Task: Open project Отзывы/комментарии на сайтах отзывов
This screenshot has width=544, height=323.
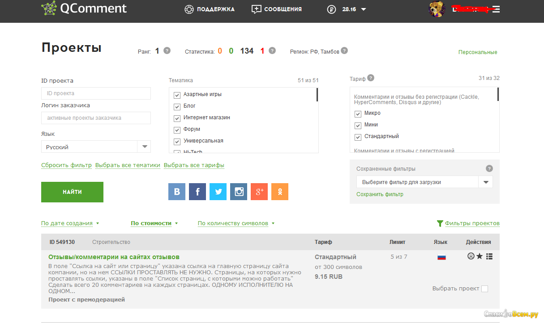Action: click(114, 257)
